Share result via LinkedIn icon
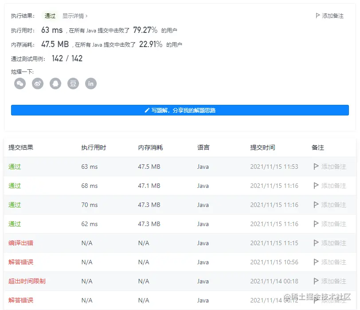Screen dimensions: 360x310 click(91, 83)
